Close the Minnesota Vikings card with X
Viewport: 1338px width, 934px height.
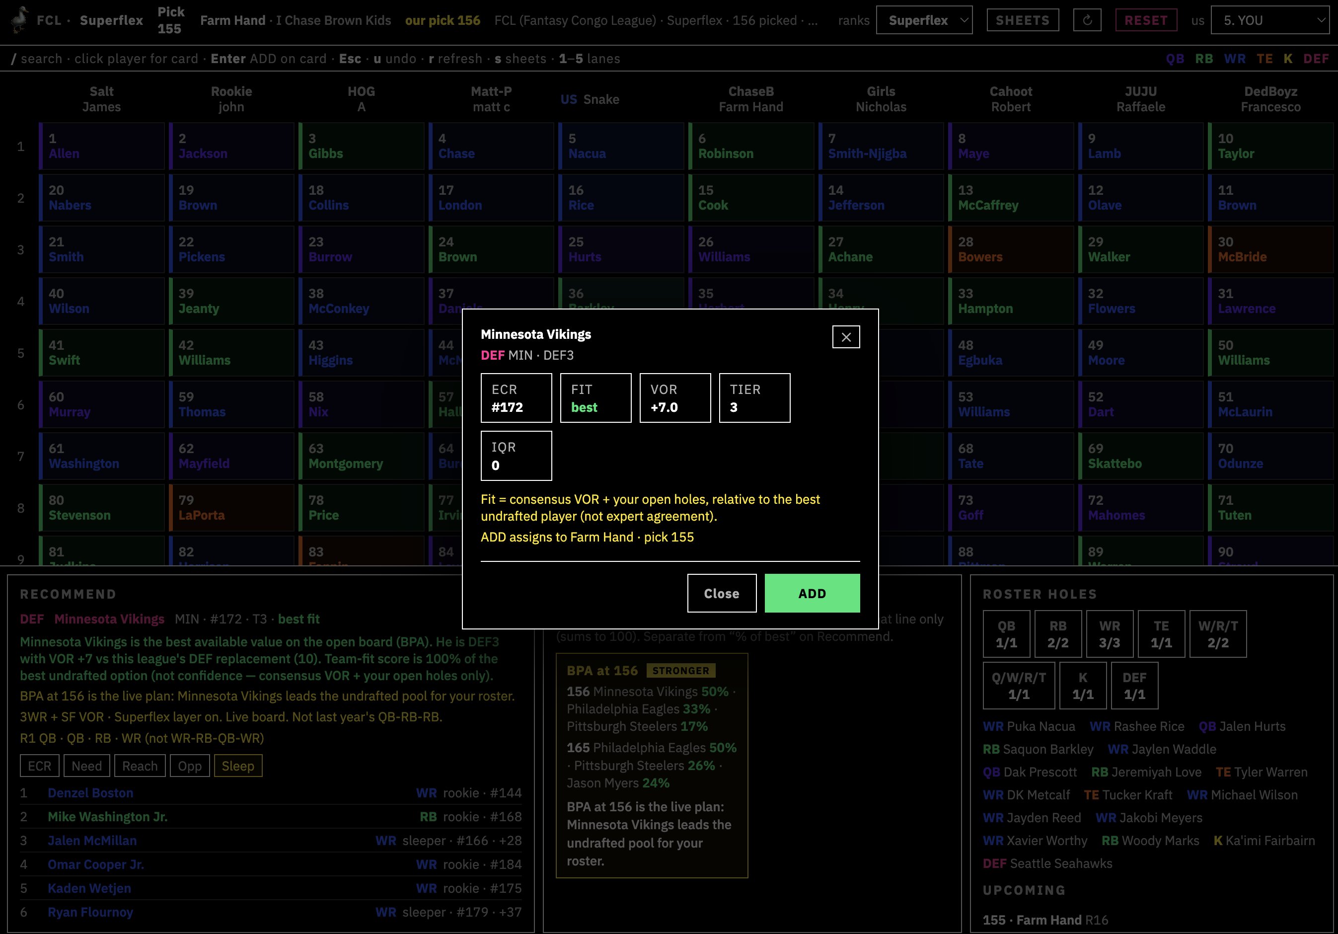[x=846, y=337]
